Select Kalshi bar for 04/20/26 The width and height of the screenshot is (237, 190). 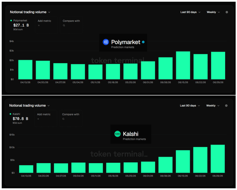(x=44, y=168)
